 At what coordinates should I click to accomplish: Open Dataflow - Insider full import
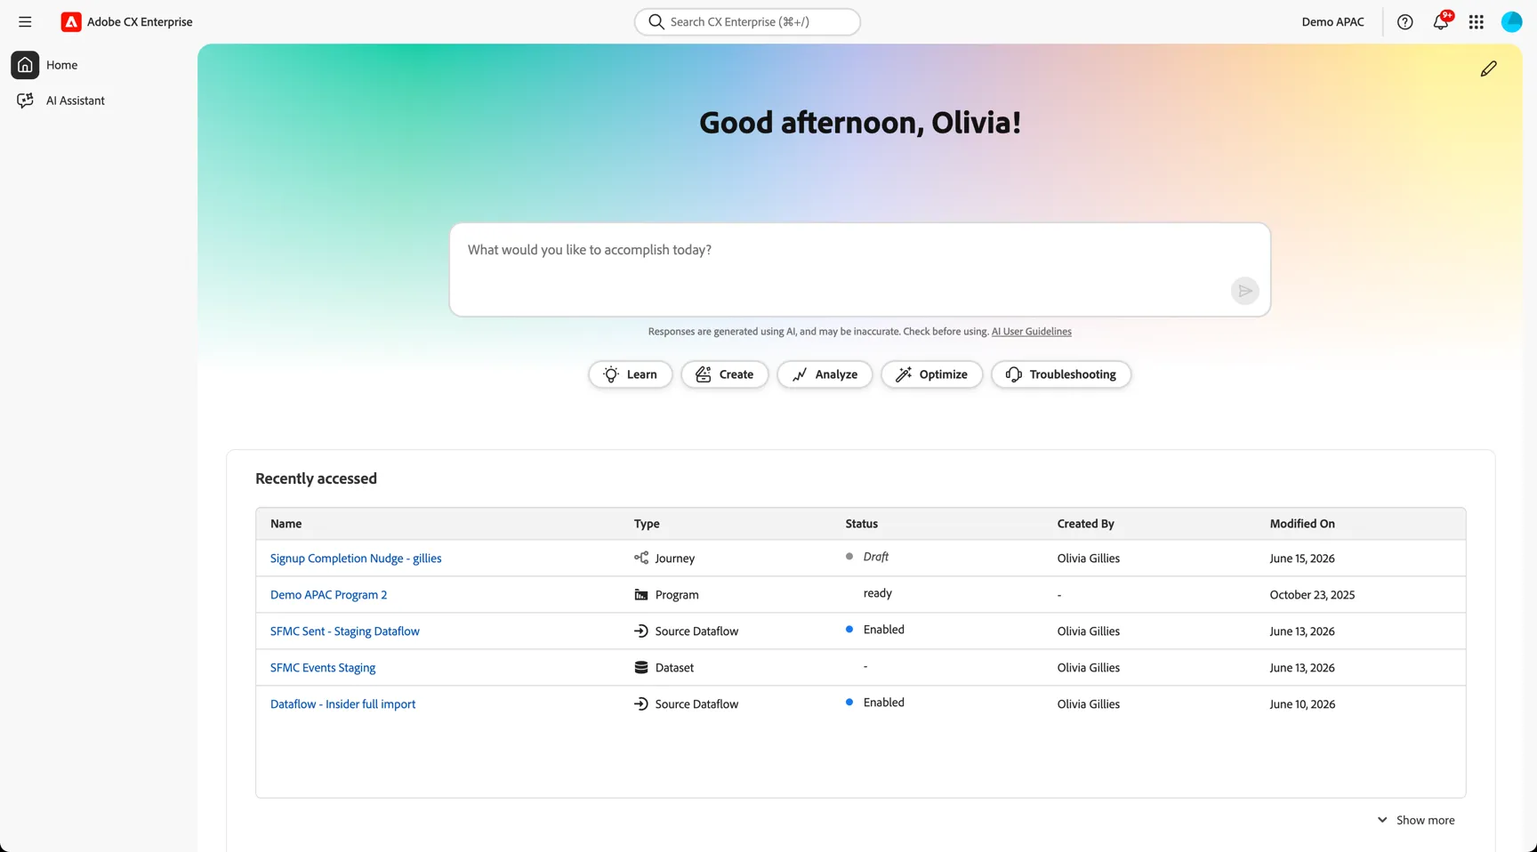pyautogui.click(x=342, y=703)
